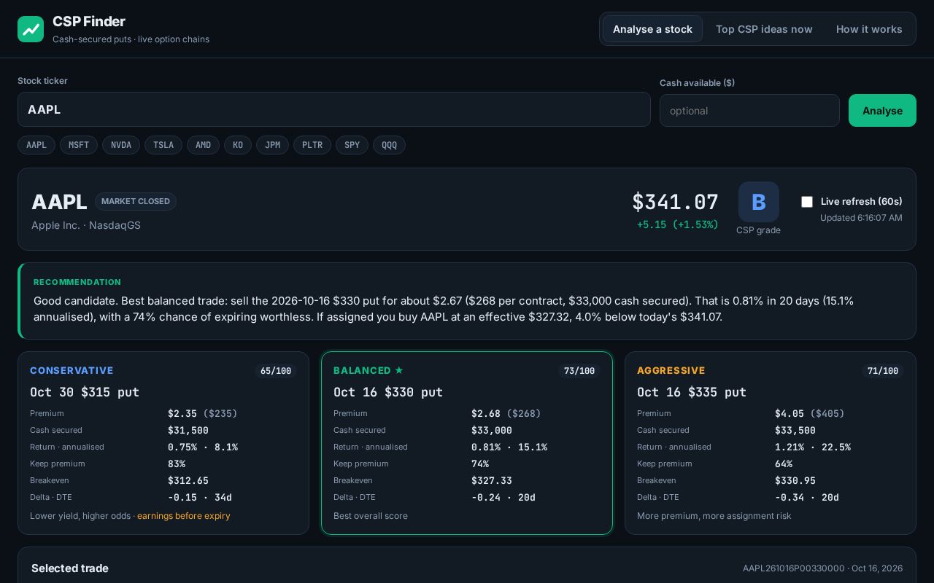Select the NVDA quick ticker chip
The image size is (934, 583).
[121, 145]
